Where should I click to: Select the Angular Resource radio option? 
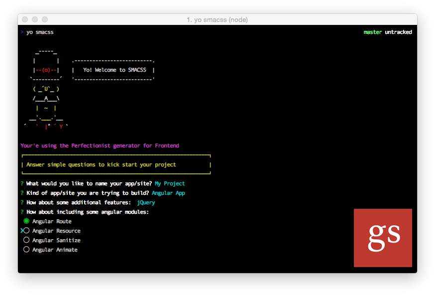(26, 231)
